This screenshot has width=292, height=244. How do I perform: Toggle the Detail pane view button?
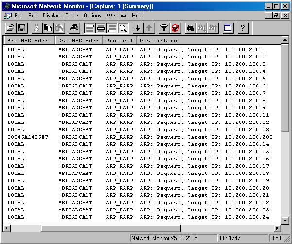pyautogui.click(x=101, y=28)
